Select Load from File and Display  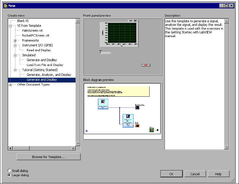point(45,65)
